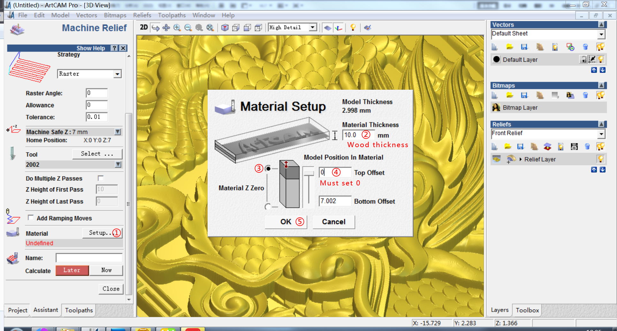Toggle visibility bulb of Default Layer
This screenshot has height=331, width=617.
601,59
